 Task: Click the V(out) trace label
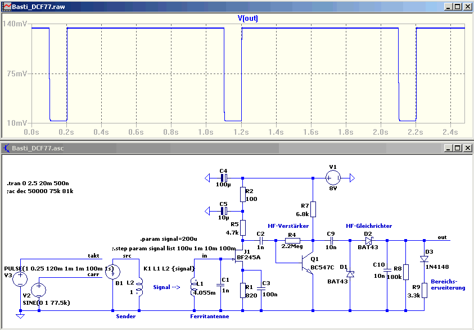pos(247,18)
